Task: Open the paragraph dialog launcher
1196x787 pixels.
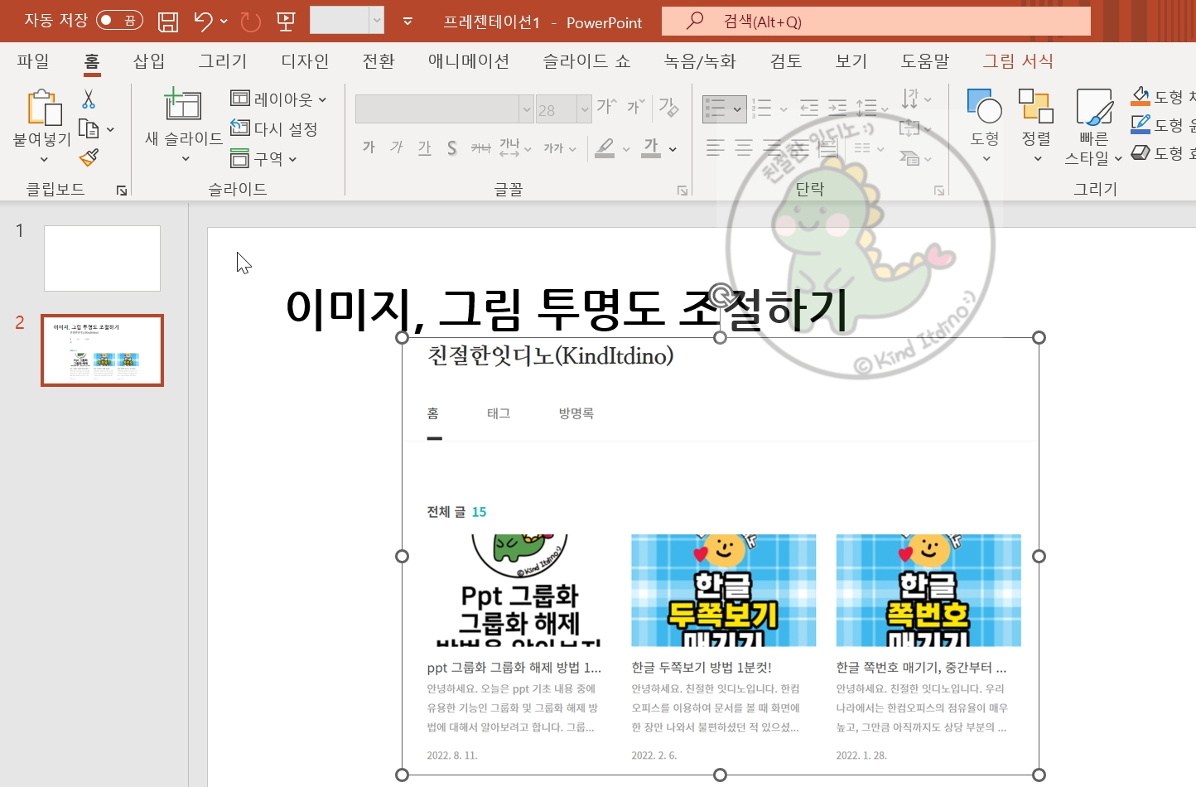Action: tap(939, 191)
